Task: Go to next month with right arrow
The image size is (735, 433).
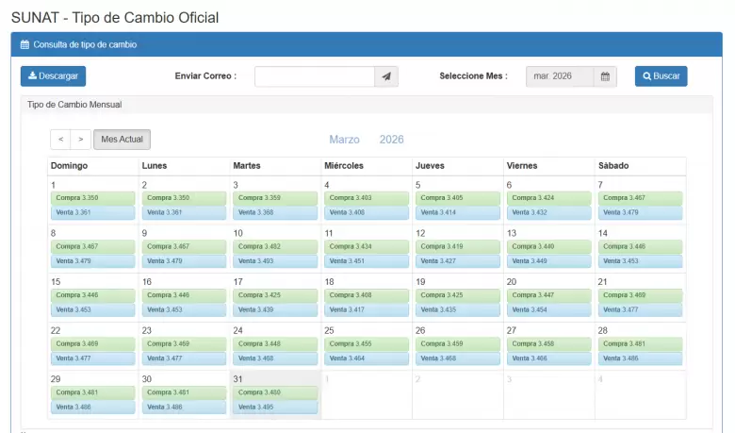Action: 81,140
